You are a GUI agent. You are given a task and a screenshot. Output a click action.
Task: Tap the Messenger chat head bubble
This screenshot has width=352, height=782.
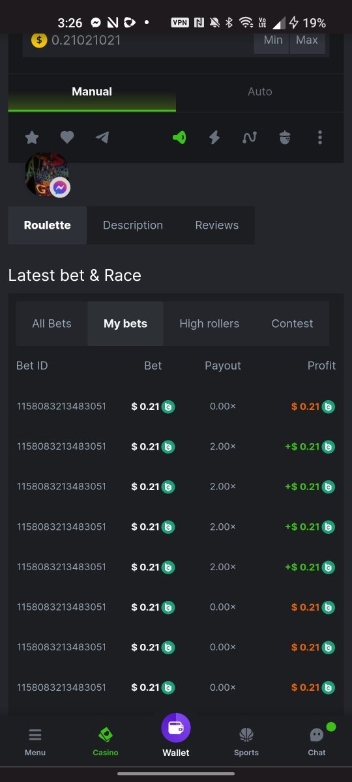(47, 175)
